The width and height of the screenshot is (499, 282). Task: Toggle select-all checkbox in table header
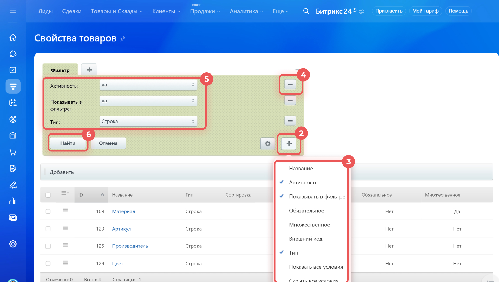[x=48, y=195]
